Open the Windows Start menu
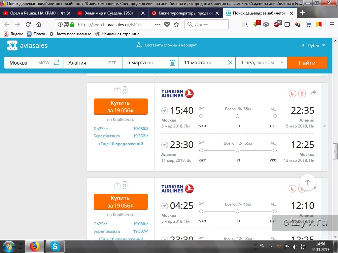Screen dimensions: 338x253 [x=9, y=246]
